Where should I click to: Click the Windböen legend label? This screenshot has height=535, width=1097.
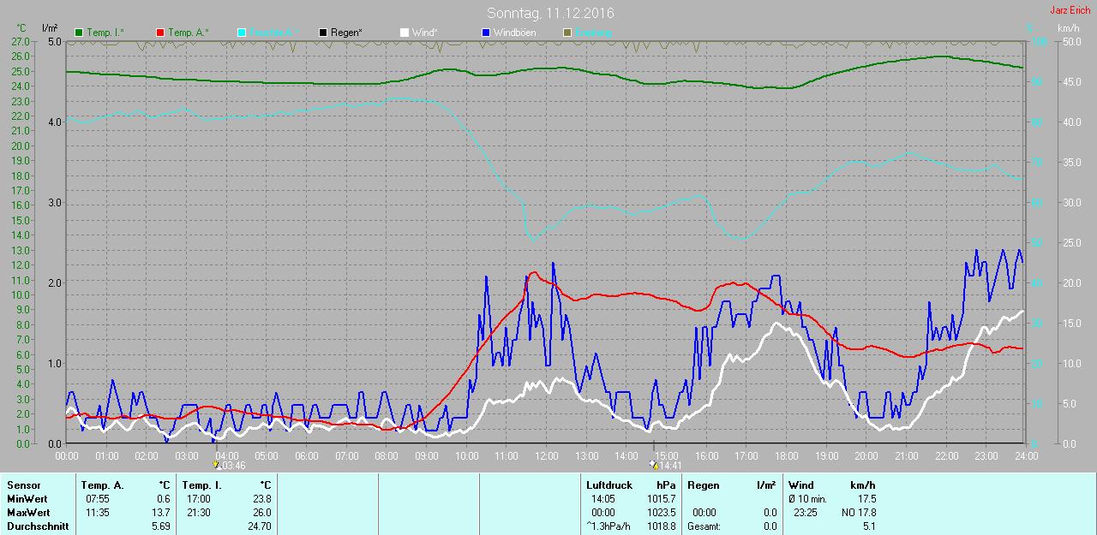point(515,33)
